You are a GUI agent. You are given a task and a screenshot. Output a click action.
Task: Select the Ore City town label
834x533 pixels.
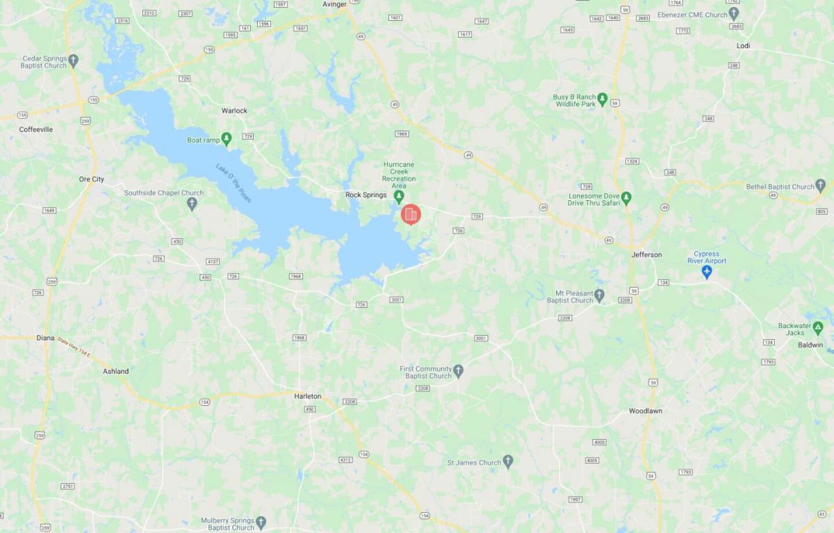[92, 179]
